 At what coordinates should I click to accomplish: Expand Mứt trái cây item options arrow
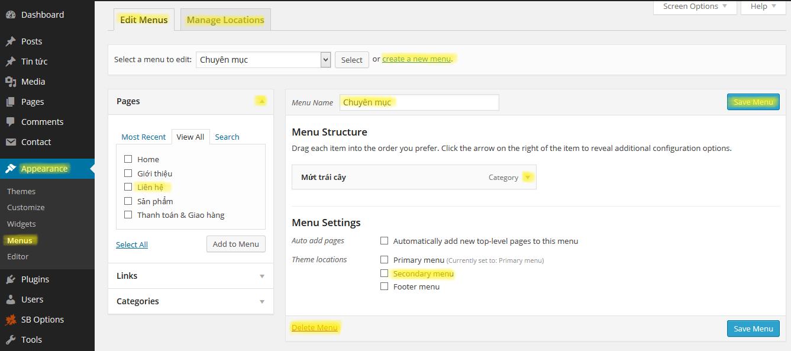click(x=528, y=178)
